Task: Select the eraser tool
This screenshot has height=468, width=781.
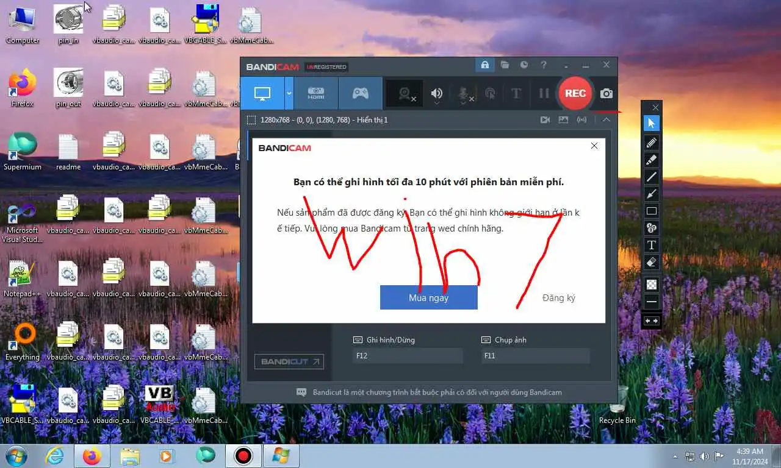Action: [x=651, y=262]
